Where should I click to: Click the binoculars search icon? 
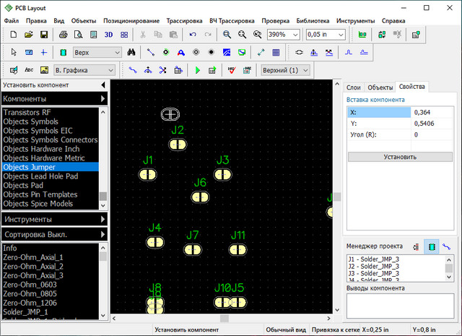131,52
